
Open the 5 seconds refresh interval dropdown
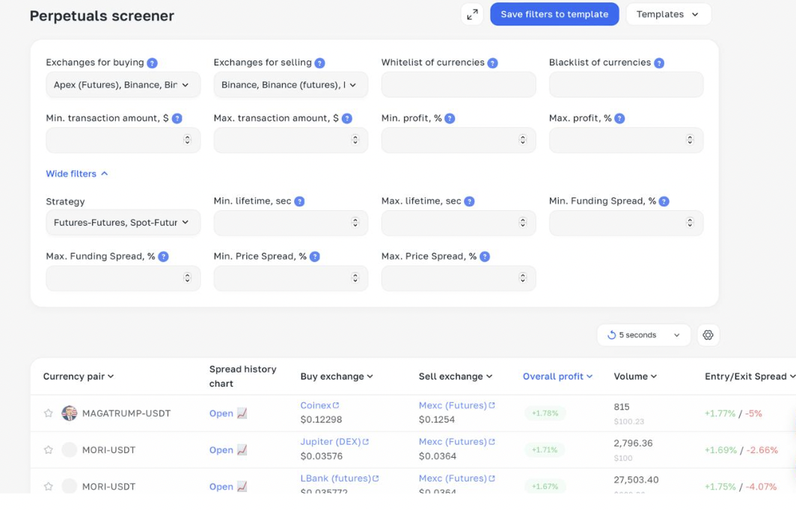pos(643,335)
